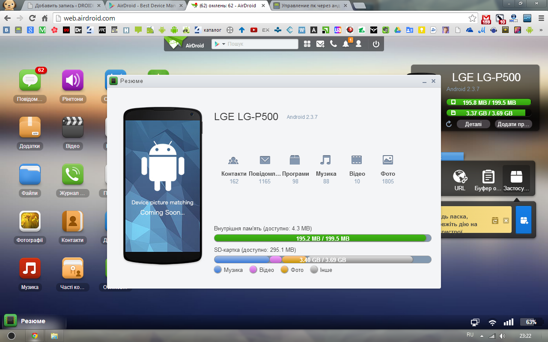Click the orange Фото legend swatch
548x342 pixels.
tap(284, 270)
